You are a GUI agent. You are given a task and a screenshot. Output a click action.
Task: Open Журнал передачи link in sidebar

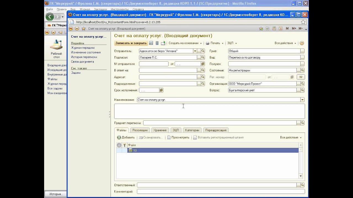point(83,48)
